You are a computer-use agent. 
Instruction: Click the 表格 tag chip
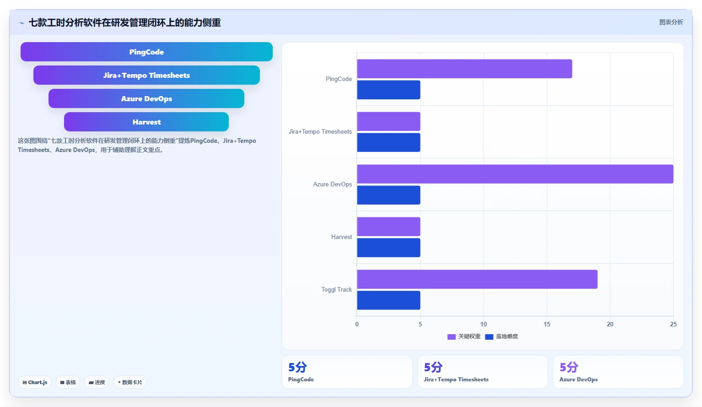click(68, 382)
